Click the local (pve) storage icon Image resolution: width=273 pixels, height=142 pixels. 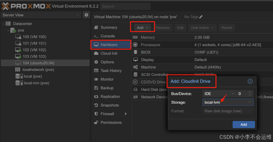point(19,76)
